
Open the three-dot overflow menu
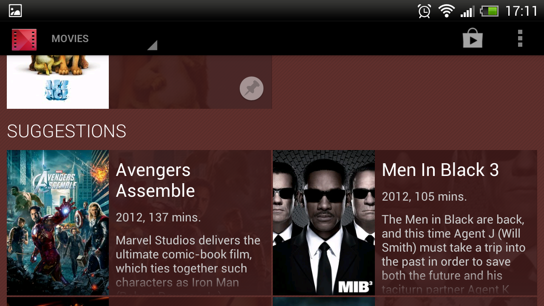pyautogui.click(x=520, y=38)
